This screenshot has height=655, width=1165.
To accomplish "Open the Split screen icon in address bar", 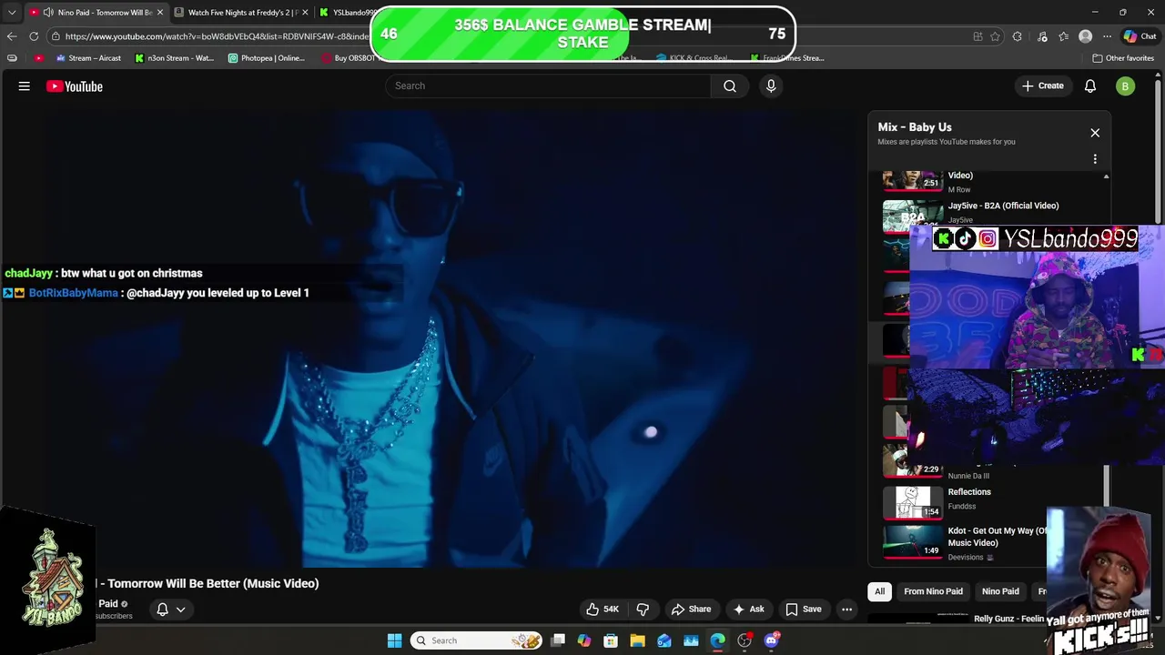I will pyautogui.click(x=978, y=36).
